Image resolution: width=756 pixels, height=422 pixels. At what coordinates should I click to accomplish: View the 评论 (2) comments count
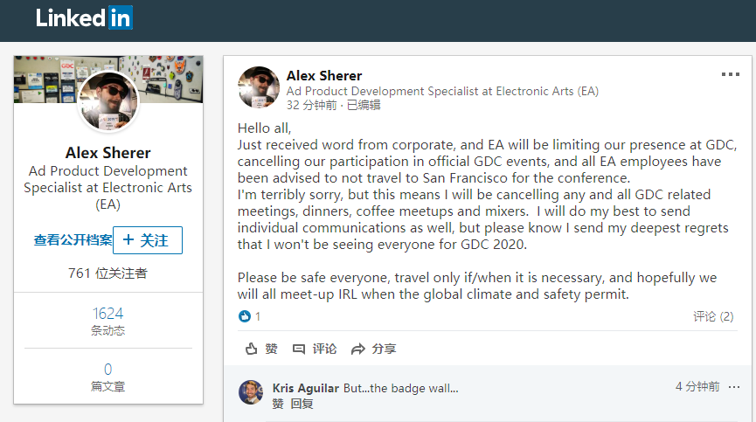point(713,316)
